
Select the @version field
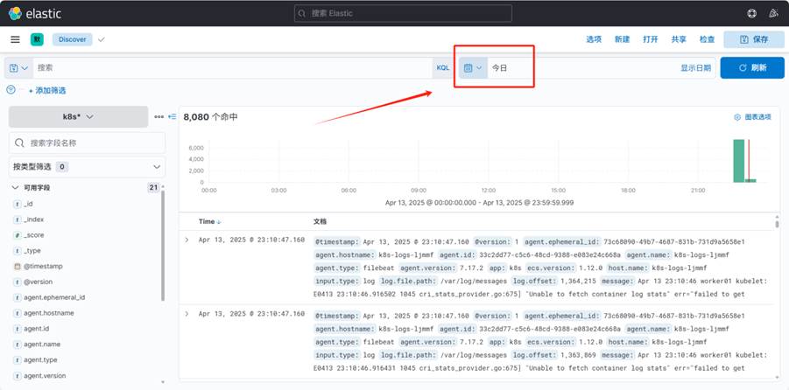pos(38,282)
